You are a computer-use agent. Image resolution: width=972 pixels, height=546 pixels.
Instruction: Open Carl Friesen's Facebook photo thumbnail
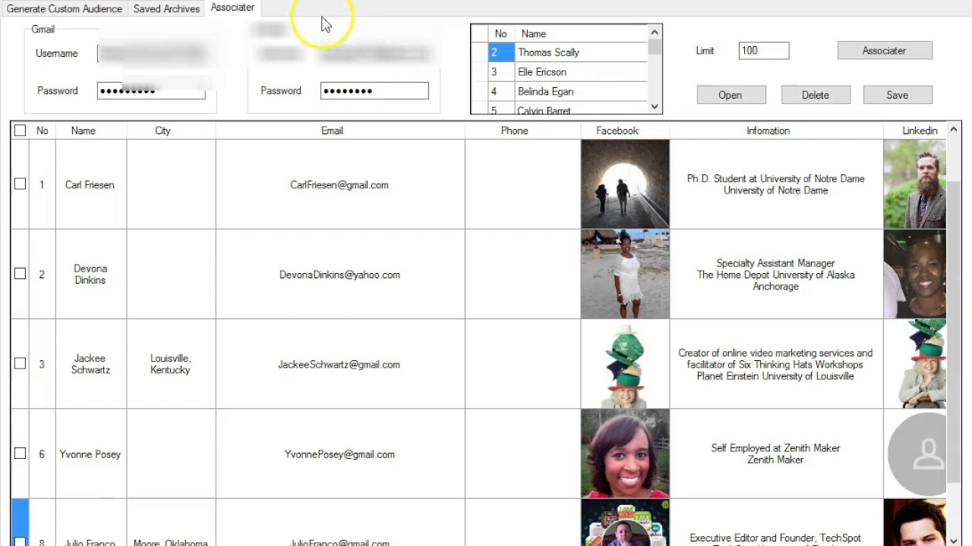click(625, 184)
